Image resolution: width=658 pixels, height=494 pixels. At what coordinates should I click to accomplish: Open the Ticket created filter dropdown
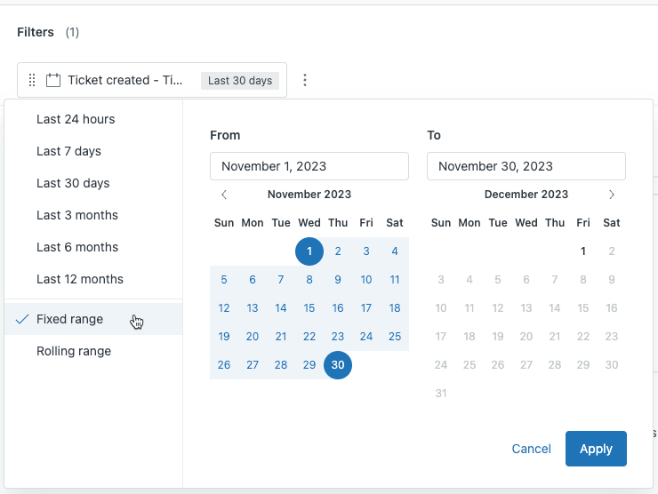(125, 80)
